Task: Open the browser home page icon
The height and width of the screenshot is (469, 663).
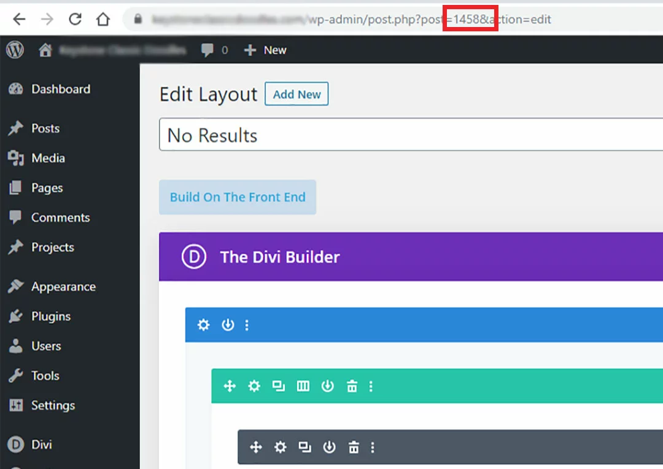Action: pyautogui.click(x=103, y=19)
